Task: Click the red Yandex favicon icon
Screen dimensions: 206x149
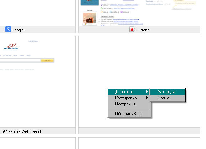Action: tap(132, 29)
